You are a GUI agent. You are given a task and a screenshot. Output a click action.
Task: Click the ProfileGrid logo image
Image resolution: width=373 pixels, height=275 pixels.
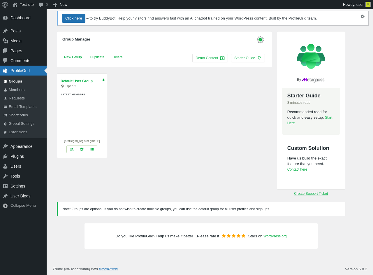tap(311, 56)
